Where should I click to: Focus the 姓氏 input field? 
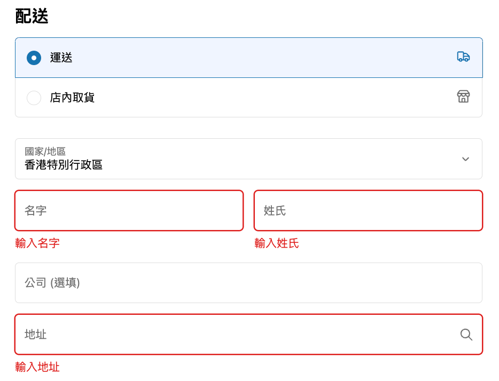pos(368,211)
